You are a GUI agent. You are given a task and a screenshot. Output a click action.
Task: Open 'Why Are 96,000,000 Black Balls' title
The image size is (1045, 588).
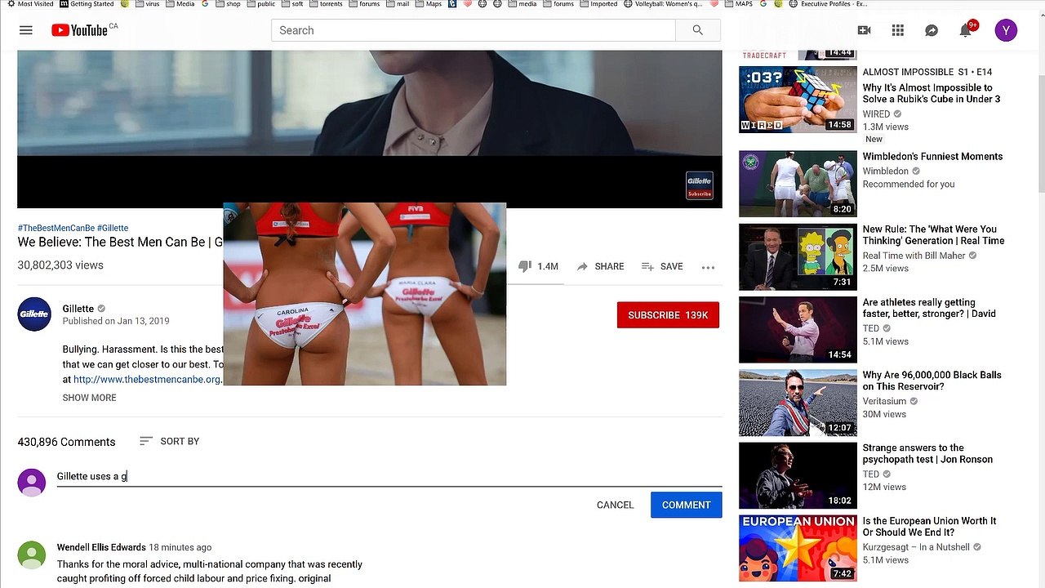tap(932, 381)
